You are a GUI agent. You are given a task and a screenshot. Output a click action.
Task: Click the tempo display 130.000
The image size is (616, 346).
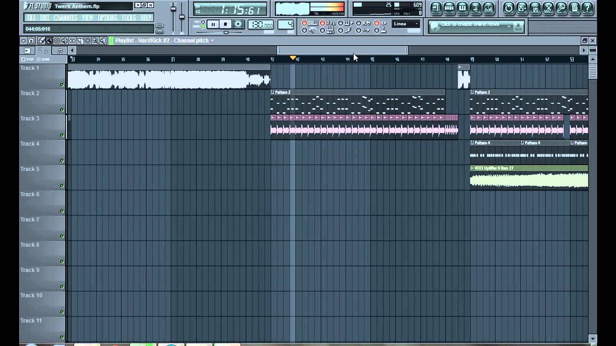point(260,25)
